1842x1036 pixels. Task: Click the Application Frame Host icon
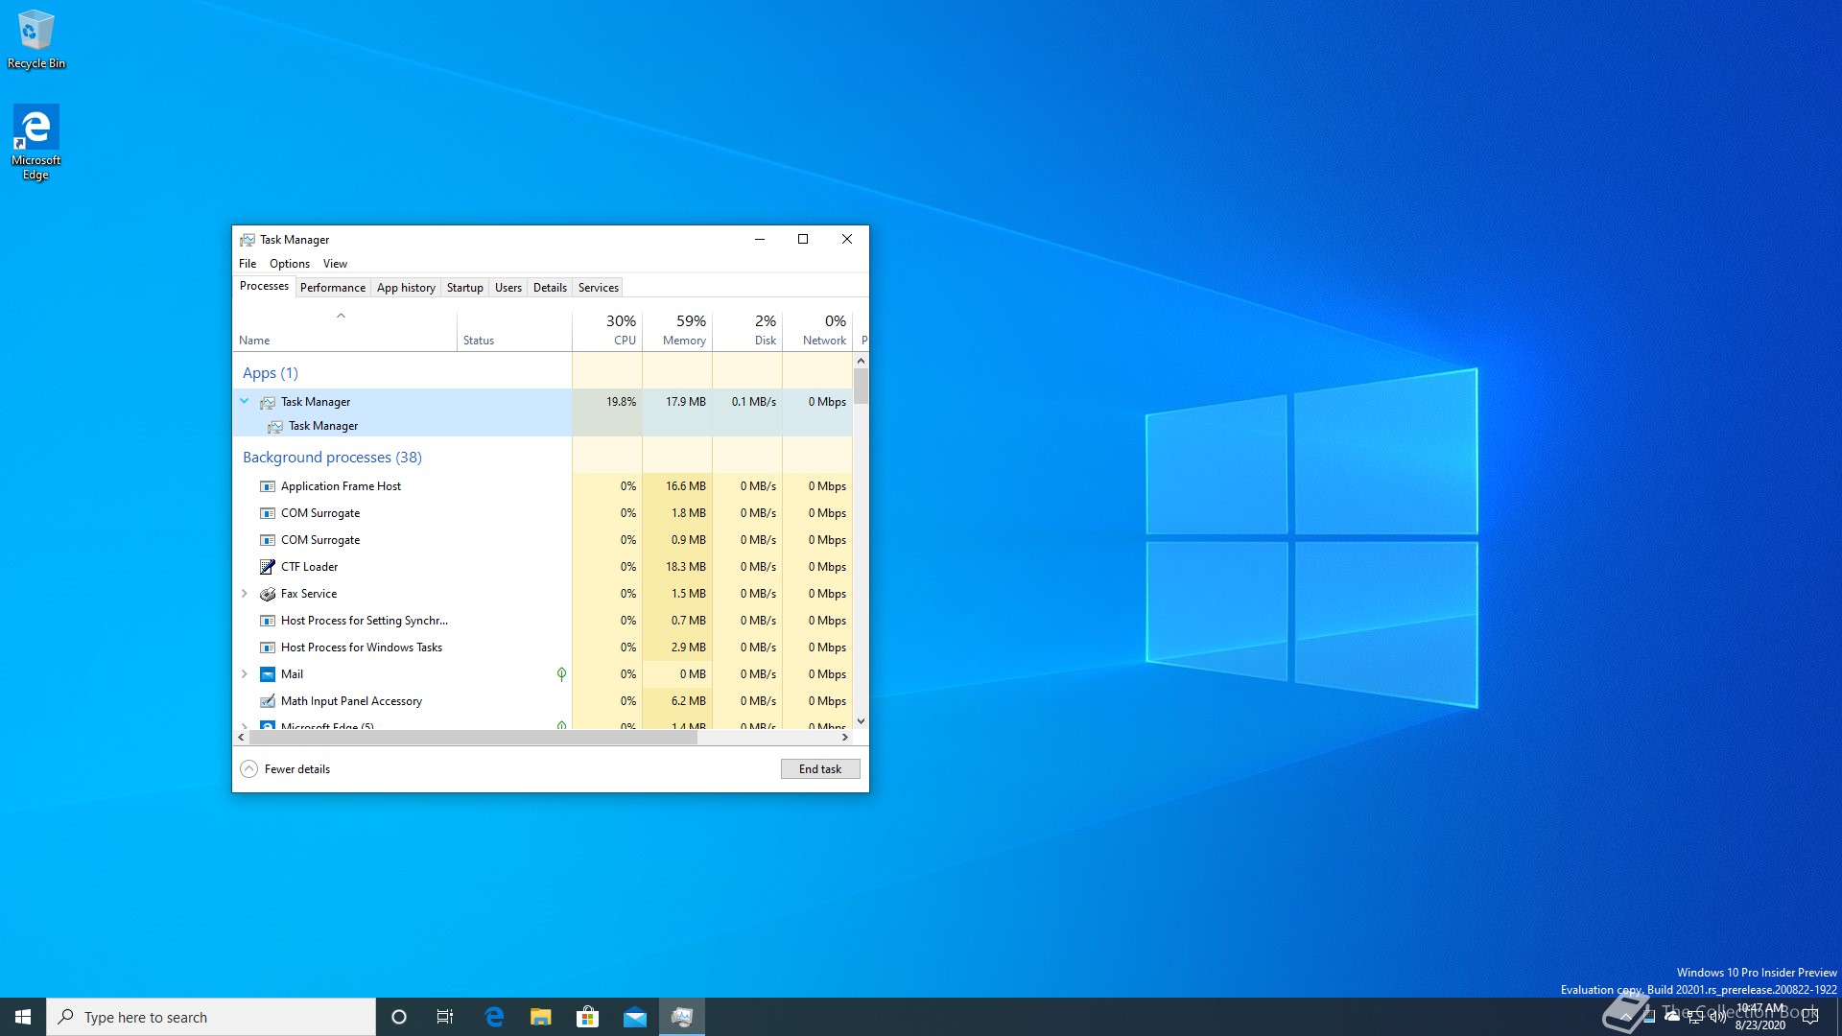268,486
